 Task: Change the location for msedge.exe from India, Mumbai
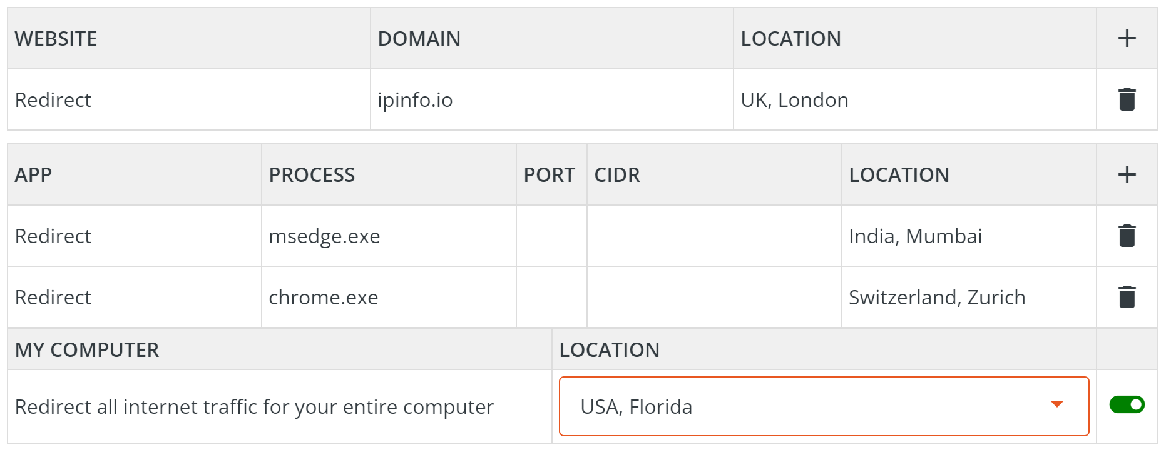pos(916,236)
